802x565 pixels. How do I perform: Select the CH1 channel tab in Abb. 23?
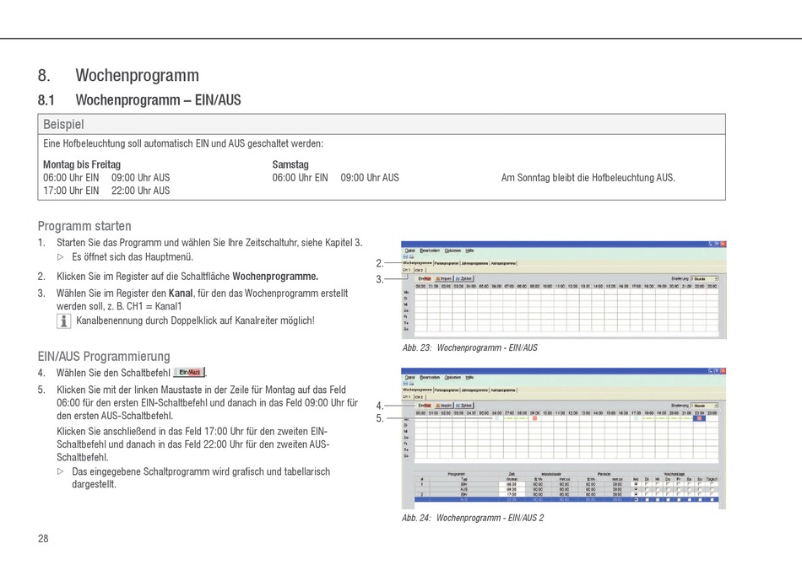pyautogui.click(x=407, y=270)
